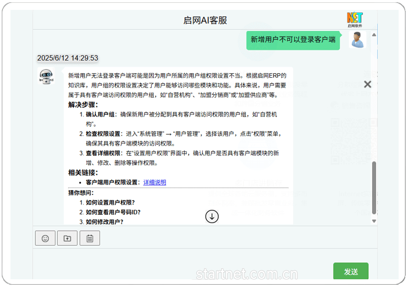Click the startnet NET logo

click(355, 19)
